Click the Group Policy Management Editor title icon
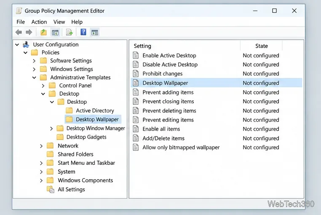Viewport: 321px width, 215px height. (19, 11)
